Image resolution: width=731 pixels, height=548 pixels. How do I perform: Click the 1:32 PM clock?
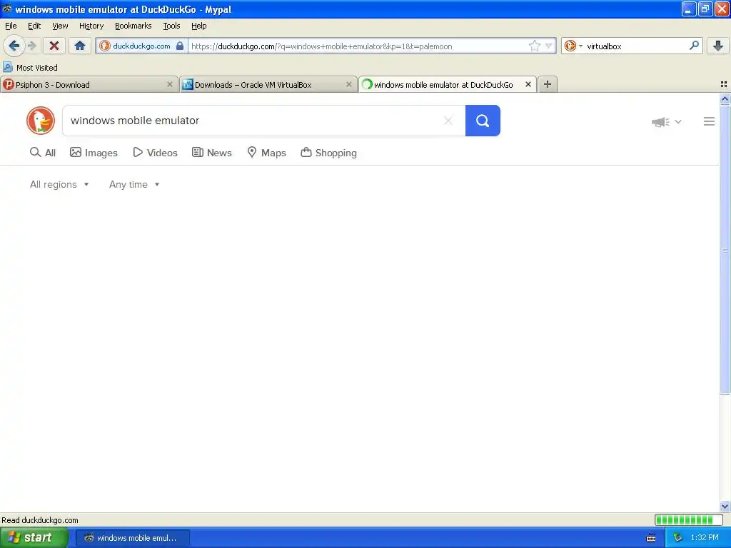coord(705,538)
